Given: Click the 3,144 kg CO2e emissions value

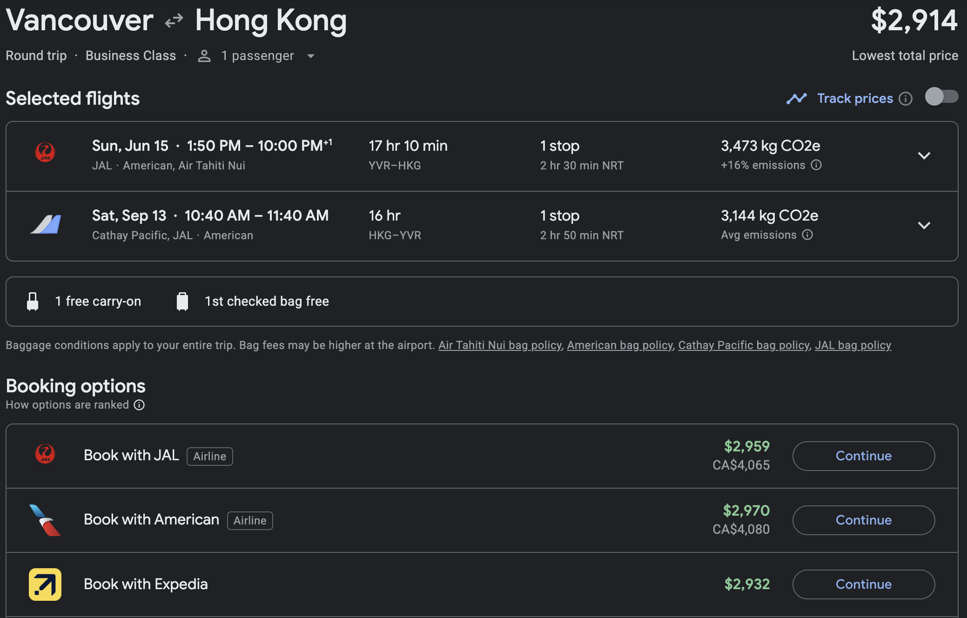Looking at the screenshot, I should (x=770, y=216).
